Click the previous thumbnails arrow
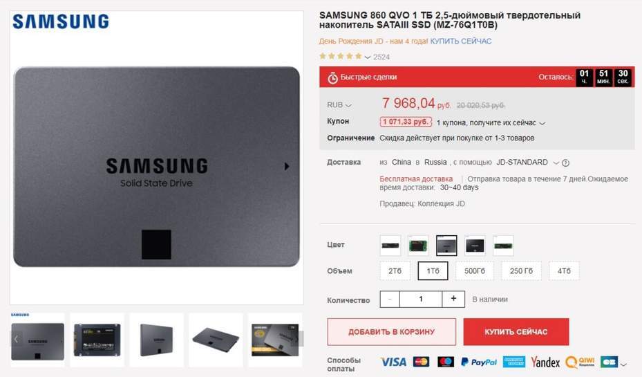The width and height of the screenshot is (642, 377). [17, 339]
